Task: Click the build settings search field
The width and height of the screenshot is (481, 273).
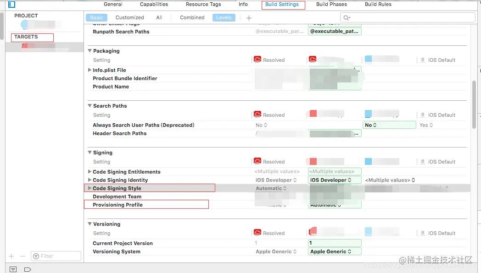Action: pos(408,18)
